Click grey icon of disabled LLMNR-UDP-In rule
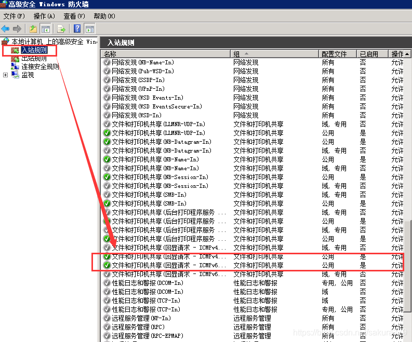 107,124
